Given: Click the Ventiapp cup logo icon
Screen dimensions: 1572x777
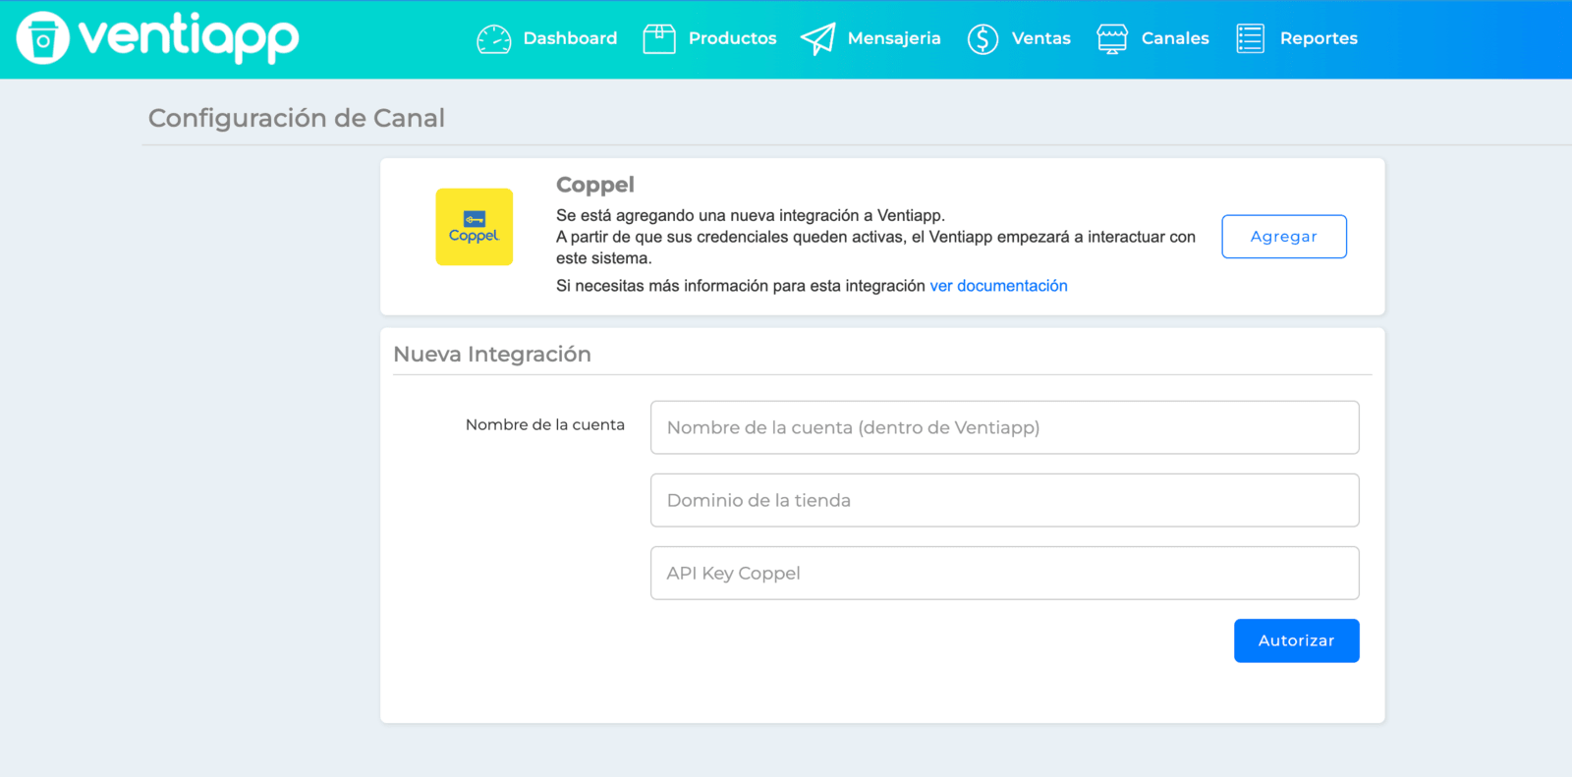Looking at the screenshot, I should (43, 38).
